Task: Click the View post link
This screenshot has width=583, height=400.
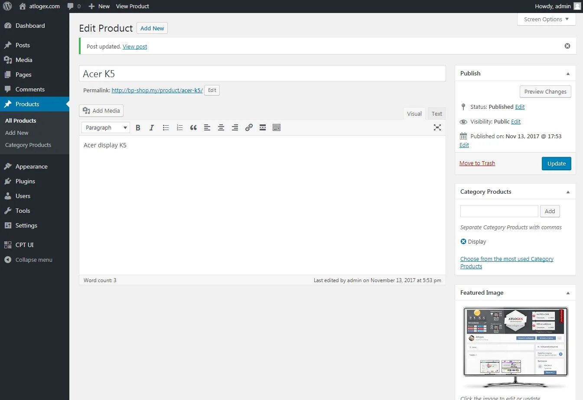Action: pyautogui.click(x=135, y=46)
